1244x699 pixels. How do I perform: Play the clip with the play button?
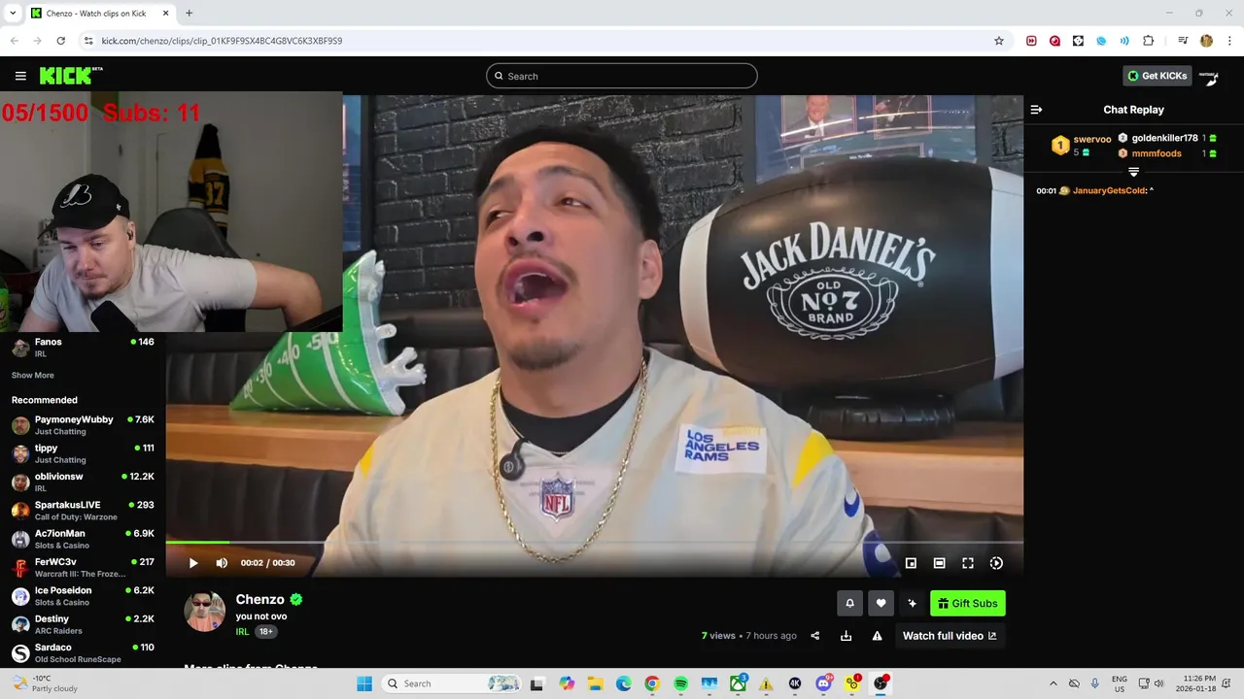click(x=193, y=563)
